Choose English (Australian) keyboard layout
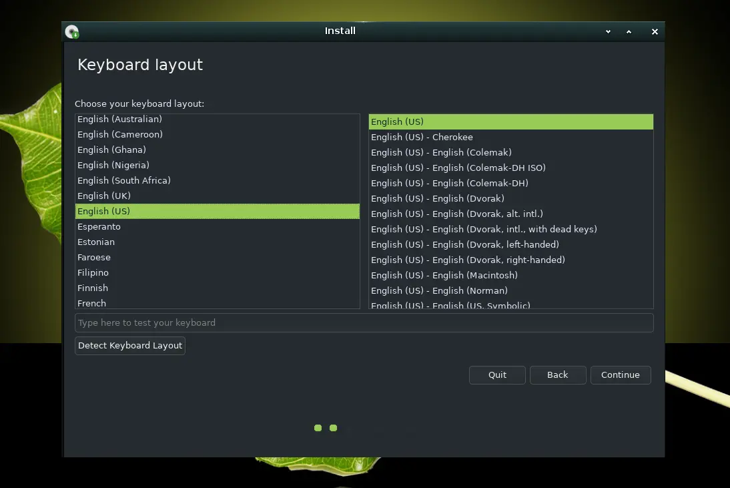The width and height of the screenshot is (730, 488). (119, 119)
